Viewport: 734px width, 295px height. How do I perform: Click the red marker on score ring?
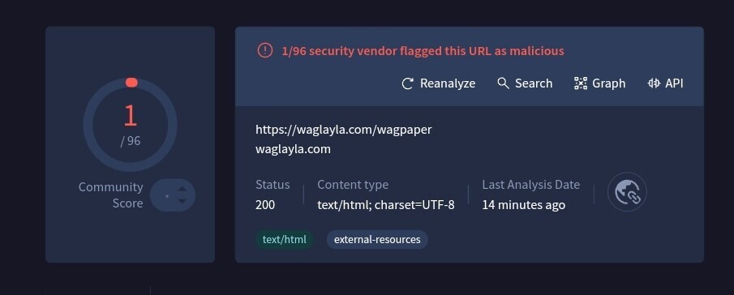[131, 83]
